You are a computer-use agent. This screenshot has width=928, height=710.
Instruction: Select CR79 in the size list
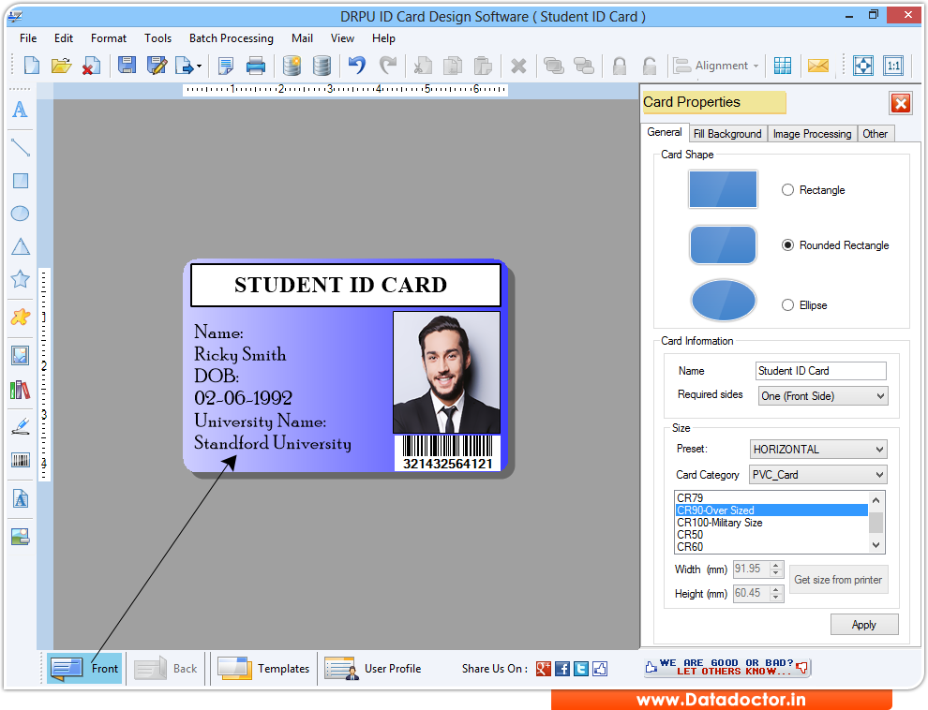click(x=771, y=497)
